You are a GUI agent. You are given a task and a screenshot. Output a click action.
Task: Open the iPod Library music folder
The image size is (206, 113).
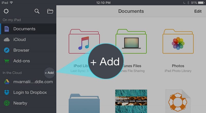click(x=84, y=41)
